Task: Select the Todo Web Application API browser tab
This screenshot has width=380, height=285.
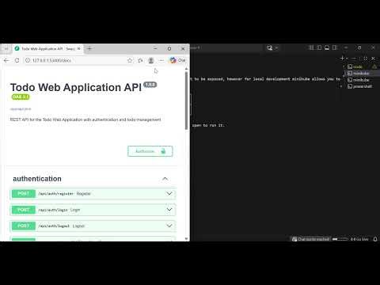Action: point(47,48)
